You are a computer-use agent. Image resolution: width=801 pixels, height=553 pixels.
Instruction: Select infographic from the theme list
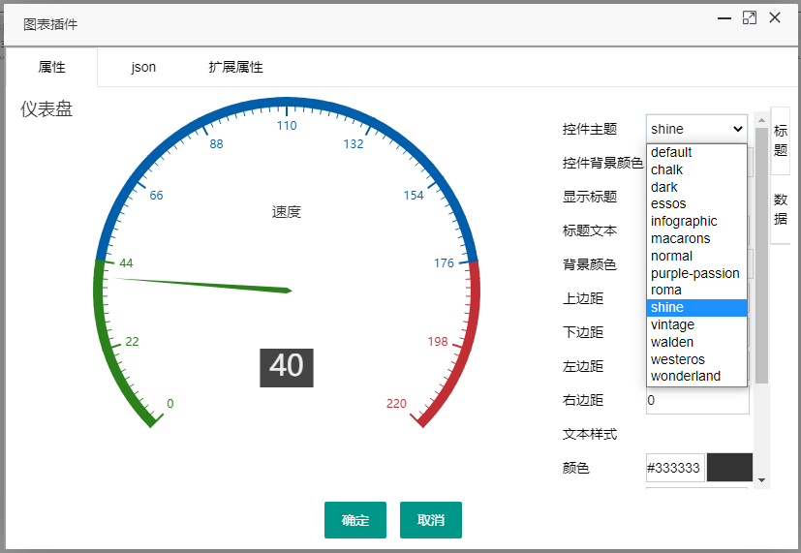[x=696, y=221]
